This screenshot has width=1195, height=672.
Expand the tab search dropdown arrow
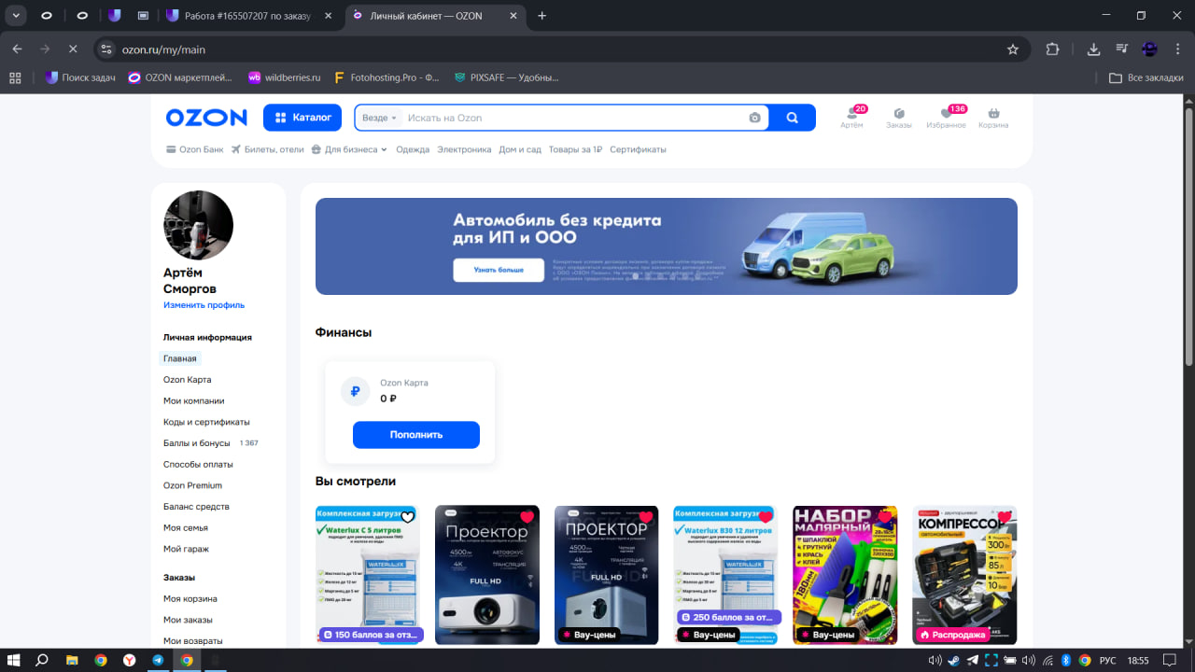(x=17, y=16)
